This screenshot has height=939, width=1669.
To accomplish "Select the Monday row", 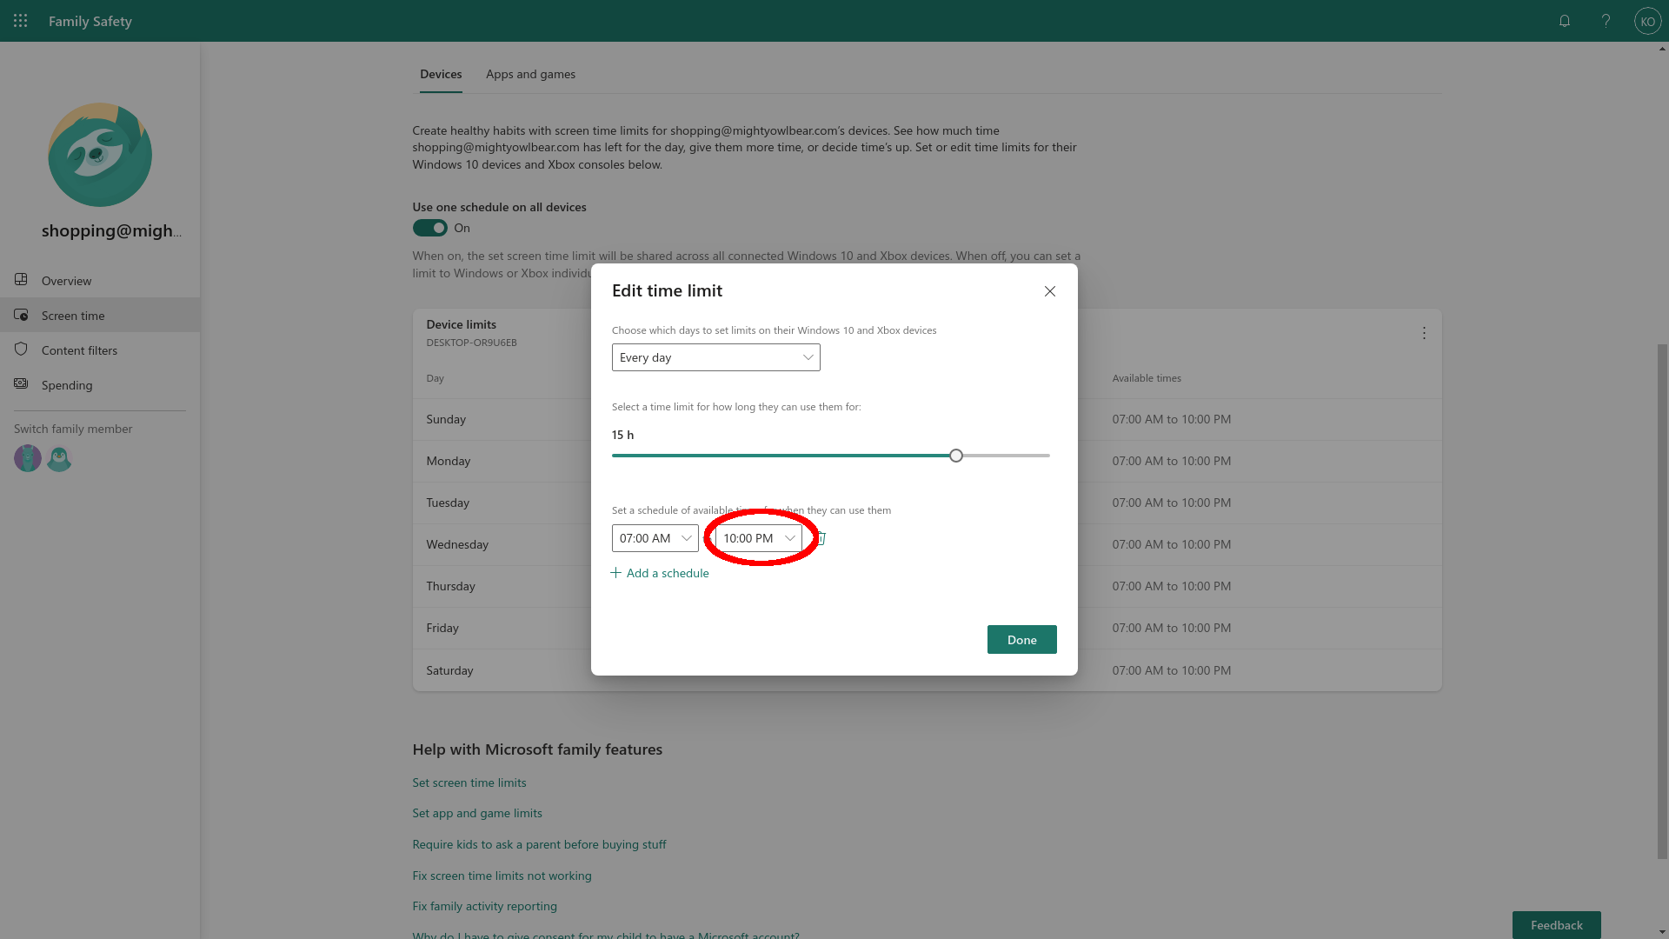I will click(927, 461).
